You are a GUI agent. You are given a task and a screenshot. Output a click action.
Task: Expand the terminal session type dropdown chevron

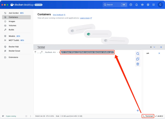[154, 47]
